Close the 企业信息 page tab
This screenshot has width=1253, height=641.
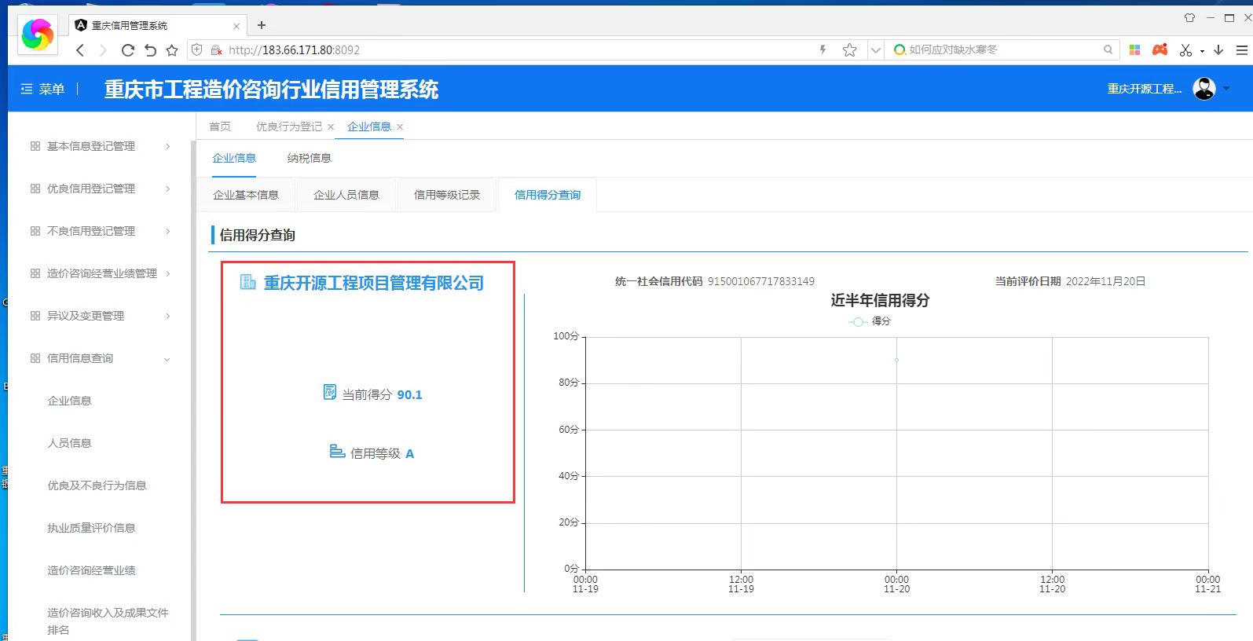[400, 126]
